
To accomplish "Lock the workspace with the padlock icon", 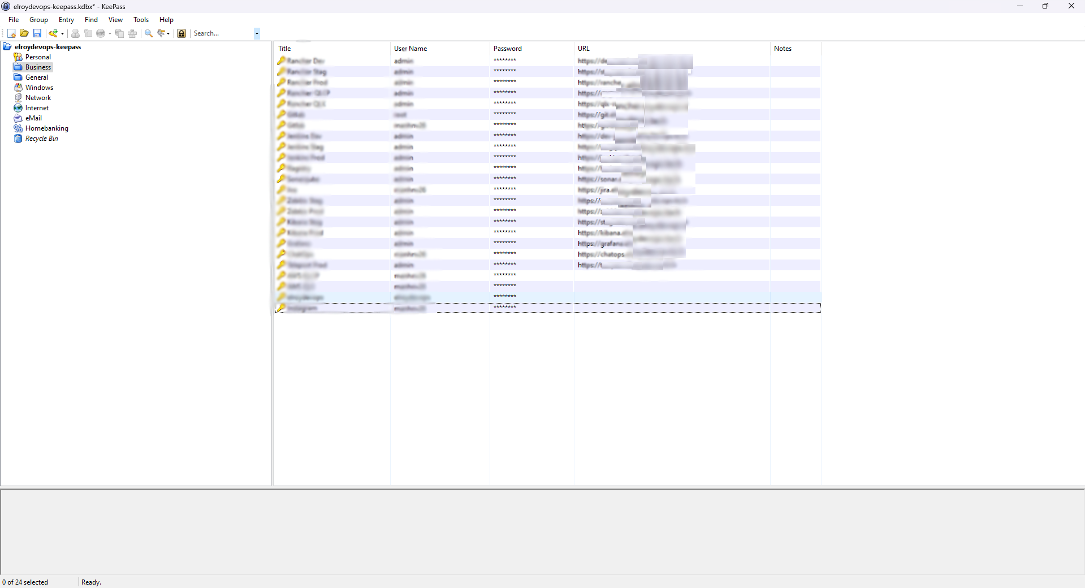I will [x=181, y=33].
